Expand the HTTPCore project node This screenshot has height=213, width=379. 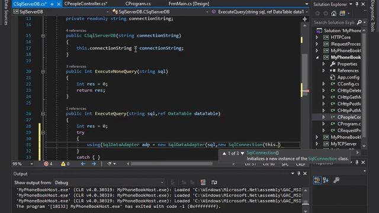pos(317,37)
